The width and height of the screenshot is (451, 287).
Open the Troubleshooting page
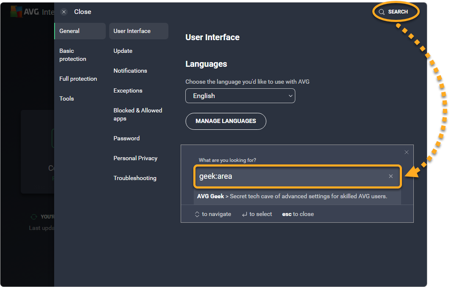(135, 178)
